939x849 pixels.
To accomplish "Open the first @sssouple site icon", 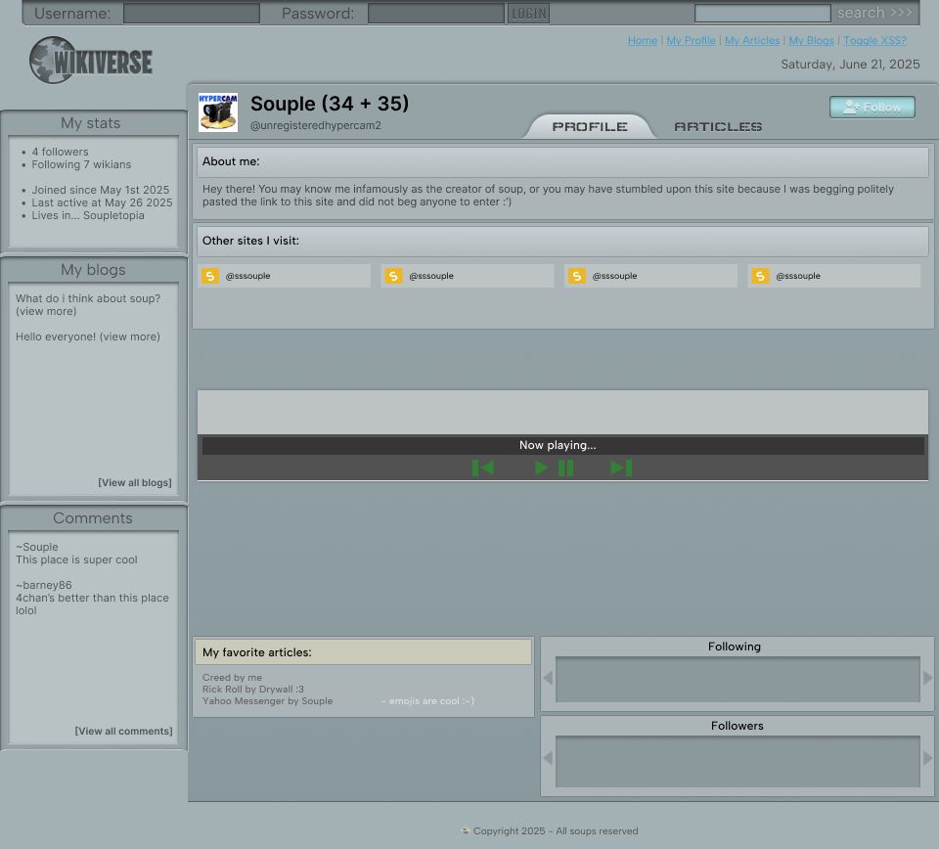I will tap(210, 276).
